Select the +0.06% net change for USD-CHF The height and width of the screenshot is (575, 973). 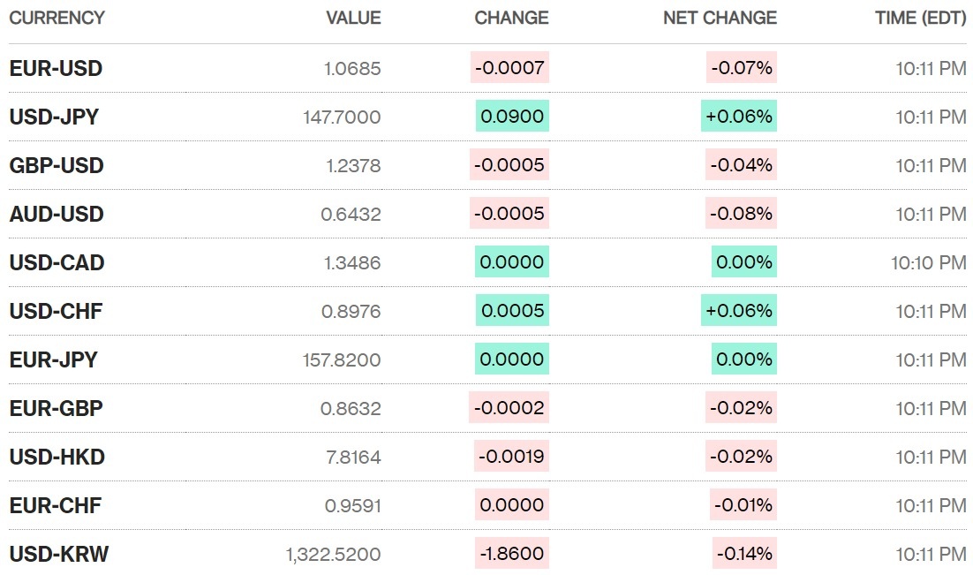click(739, 311)
